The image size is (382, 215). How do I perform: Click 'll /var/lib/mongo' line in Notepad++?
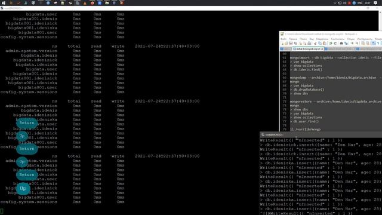305,129
